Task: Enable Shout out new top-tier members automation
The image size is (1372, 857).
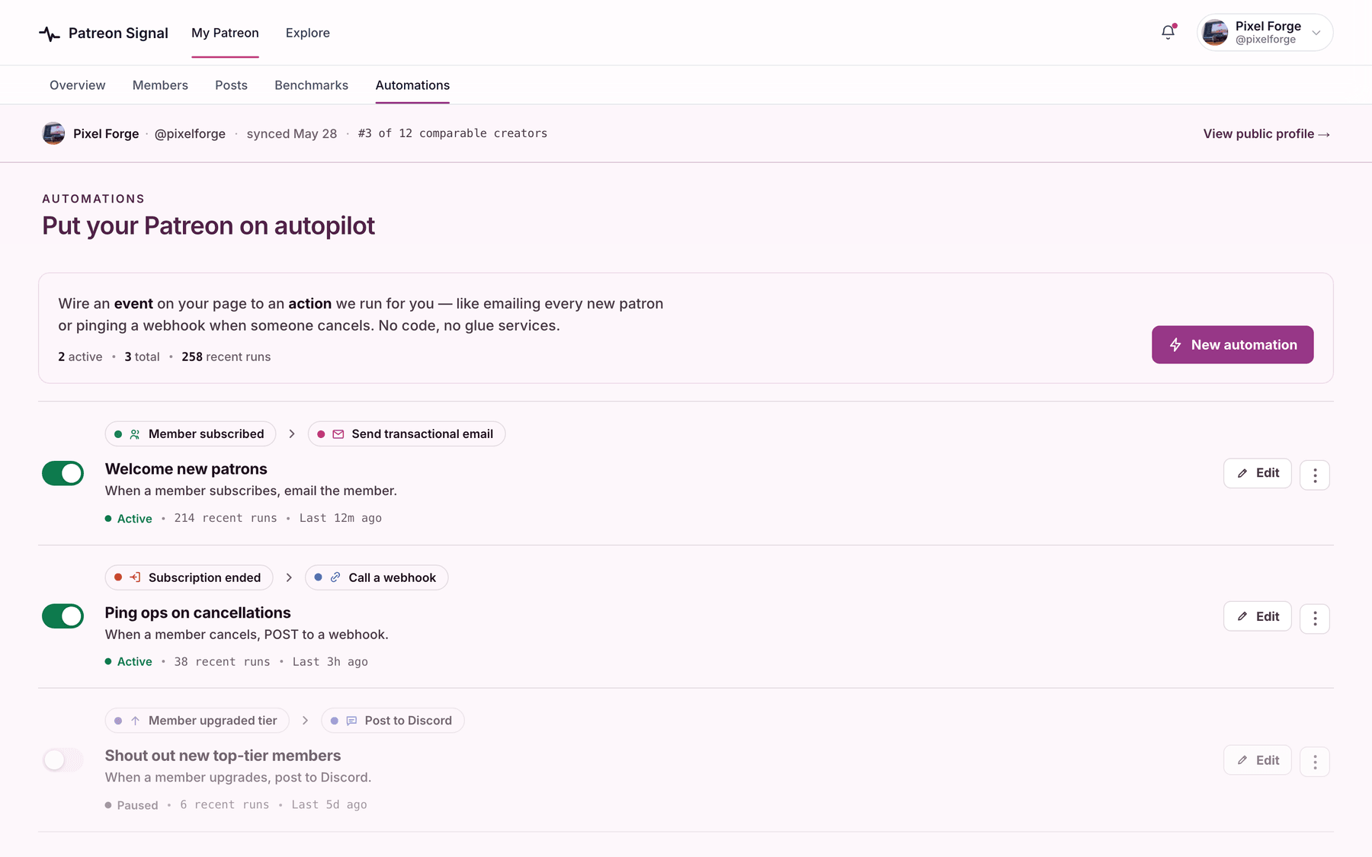Action: 63,759
